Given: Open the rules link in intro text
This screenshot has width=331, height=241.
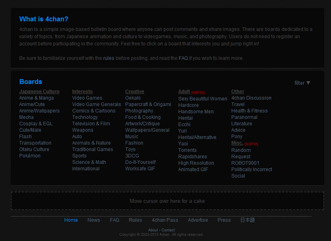Looking at the screenshot, I should coord(108,58).
